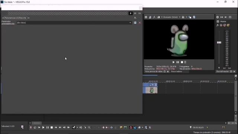The height and width of the screenshot is (134, 238).
Task: Click the fx icon in pan/crop window
Action: coord(135,18)
